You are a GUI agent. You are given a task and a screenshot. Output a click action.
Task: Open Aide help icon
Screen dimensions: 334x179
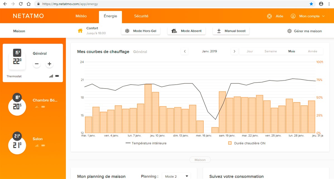coord(269,16)
